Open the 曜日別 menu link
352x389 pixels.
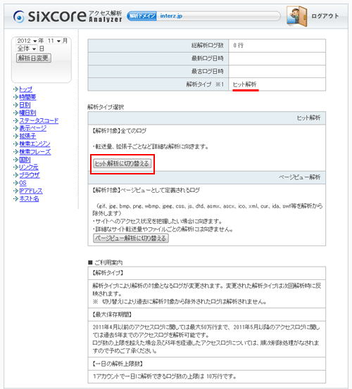27,113
